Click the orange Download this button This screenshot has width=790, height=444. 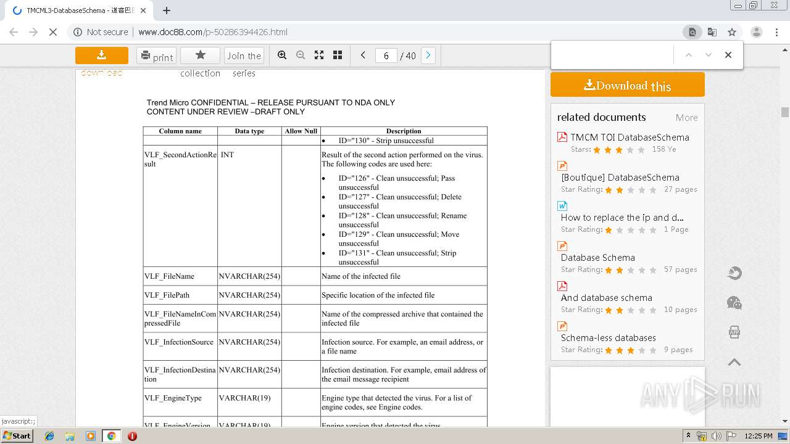pyautogui.click(x=627, y=85)
